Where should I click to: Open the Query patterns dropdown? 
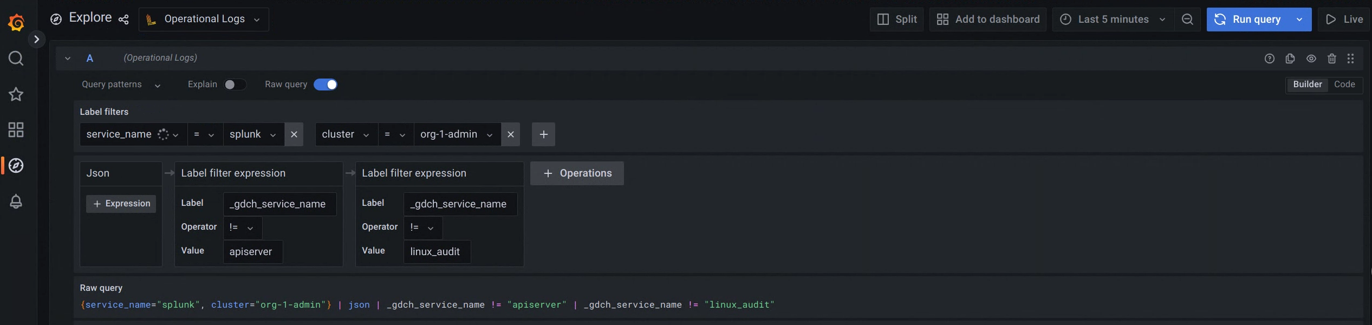pos(121,84)
